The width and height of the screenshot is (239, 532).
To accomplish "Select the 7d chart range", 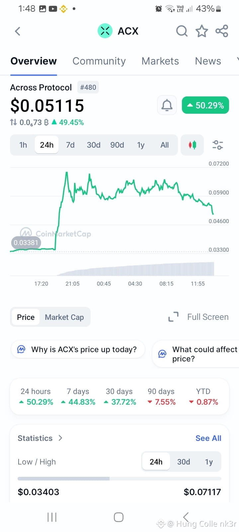I will [x=70, y=145].
